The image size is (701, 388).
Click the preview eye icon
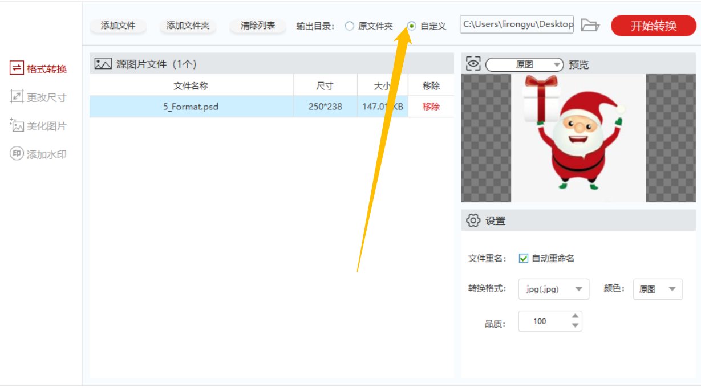tap(472, 64)
